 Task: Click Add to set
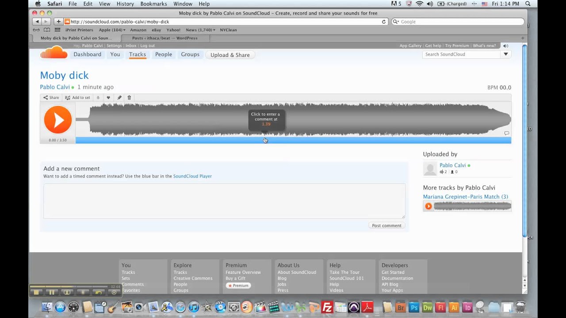click(77, 98)
